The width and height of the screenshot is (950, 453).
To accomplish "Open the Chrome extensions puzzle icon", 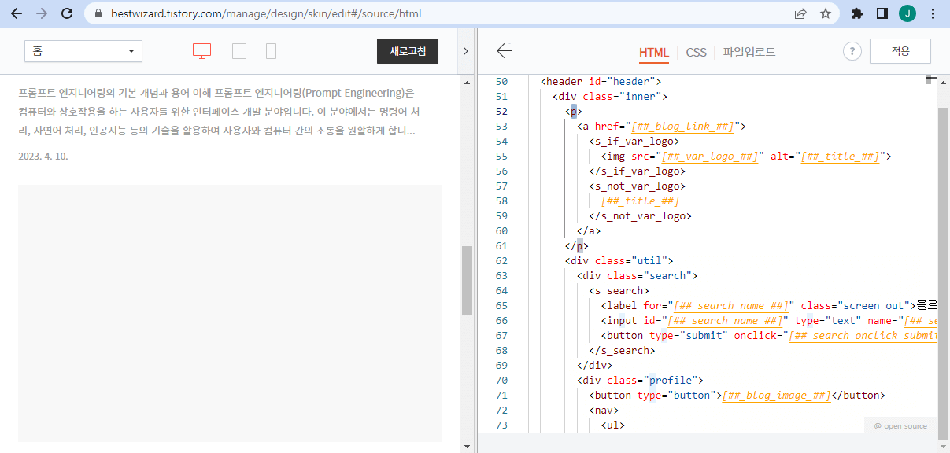I will 858,13.
